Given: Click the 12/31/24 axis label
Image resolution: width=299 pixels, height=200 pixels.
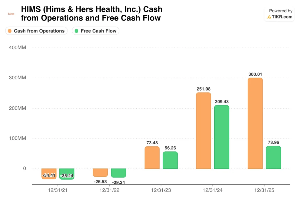Looking at the screenshot, I should pos(213,190).
